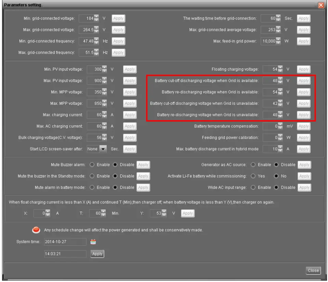
Task: Enable Generator as AC source
Action: pyautogui.click(x=253, y=165)
